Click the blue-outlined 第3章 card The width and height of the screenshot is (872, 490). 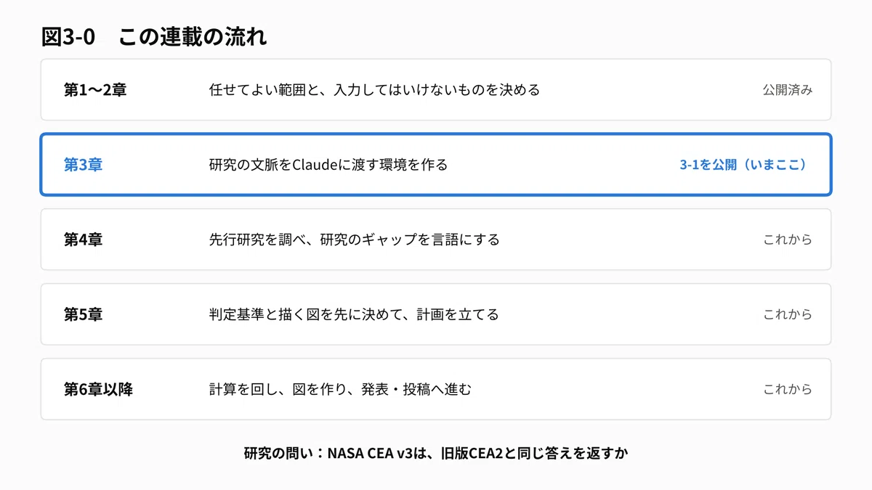(436, 165)
